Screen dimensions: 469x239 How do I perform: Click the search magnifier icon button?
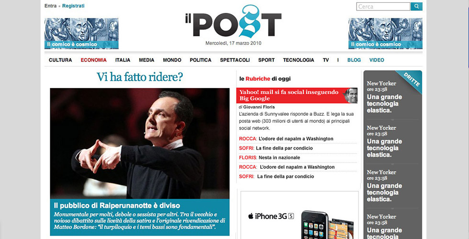(x=416, y=6)
